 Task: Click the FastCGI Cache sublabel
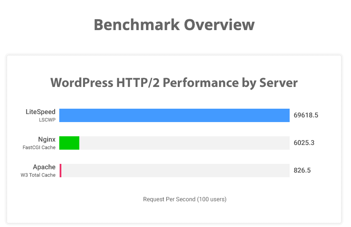point(39,147)
